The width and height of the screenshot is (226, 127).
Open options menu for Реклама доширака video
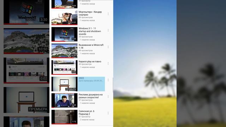[x=108, y=97]
